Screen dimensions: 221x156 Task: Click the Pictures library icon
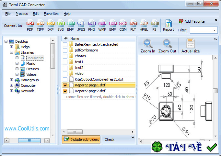pos(23,69)
